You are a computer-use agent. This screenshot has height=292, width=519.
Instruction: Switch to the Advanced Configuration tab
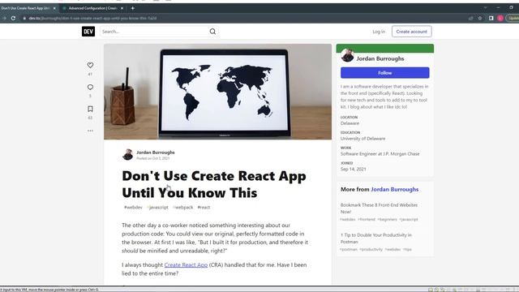[92, 8]
